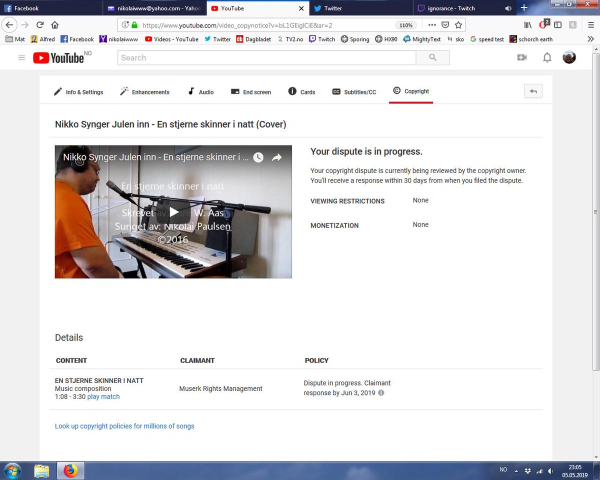This screenshot has height=480, width=600.
Task: Open the HX90 bookmark
Action: click(386, 39)
